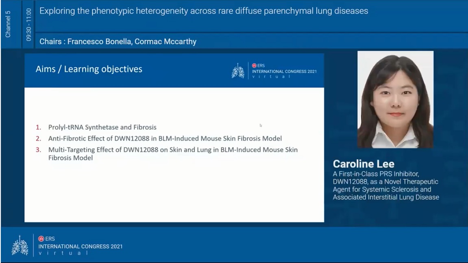The image size is (468, 263).
Task: Click the First-in-Class PRS Inhibitor talk title
Action: [386, 185]
